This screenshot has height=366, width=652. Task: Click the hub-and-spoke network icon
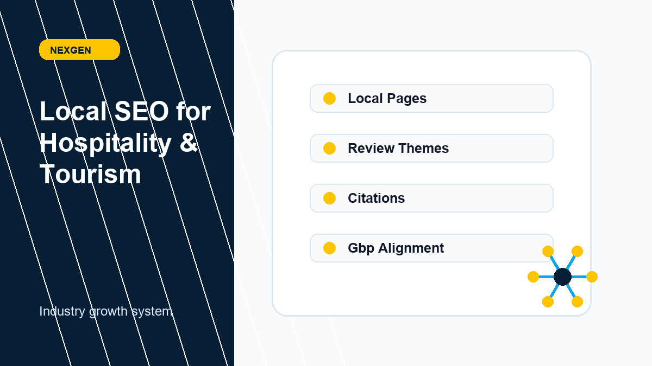[x=562, y=277]
